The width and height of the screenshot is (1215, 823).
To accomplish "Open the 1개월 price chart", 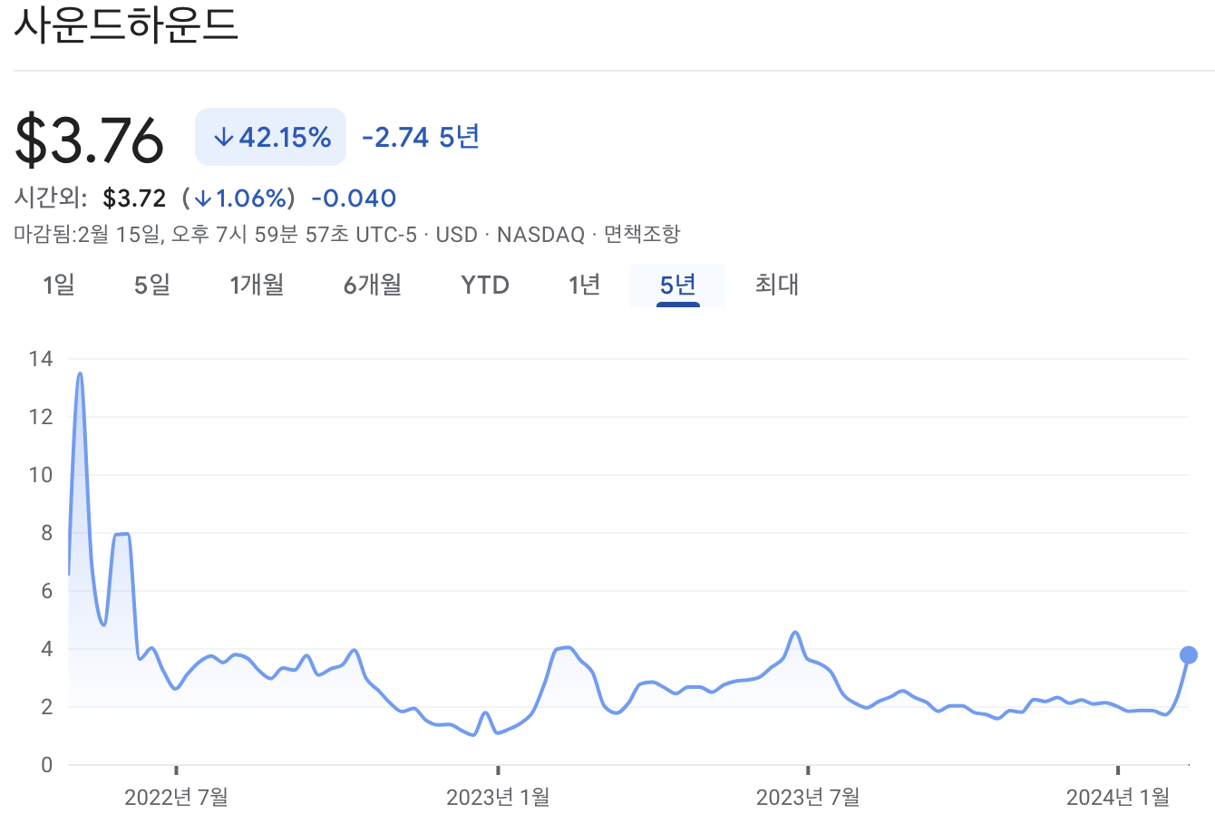I will click(x=258, y=285).
